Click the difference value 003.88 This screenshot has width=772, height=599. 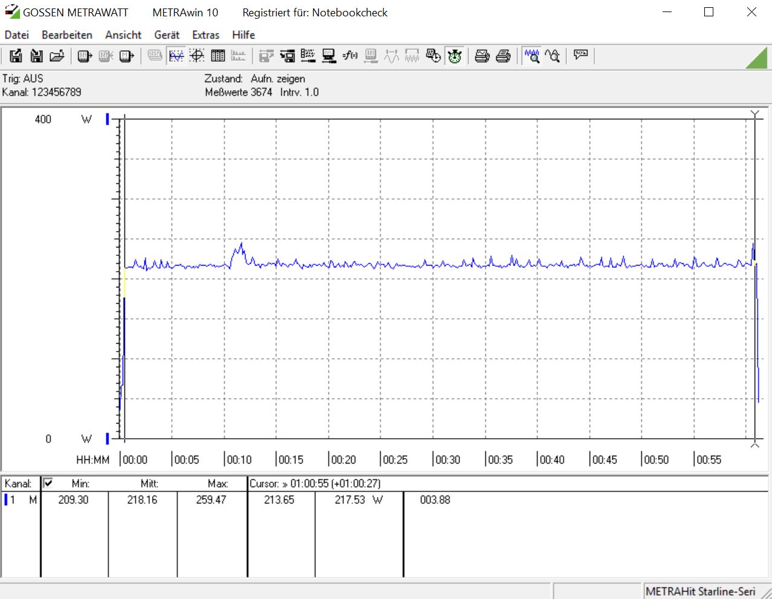pos(435,500)
